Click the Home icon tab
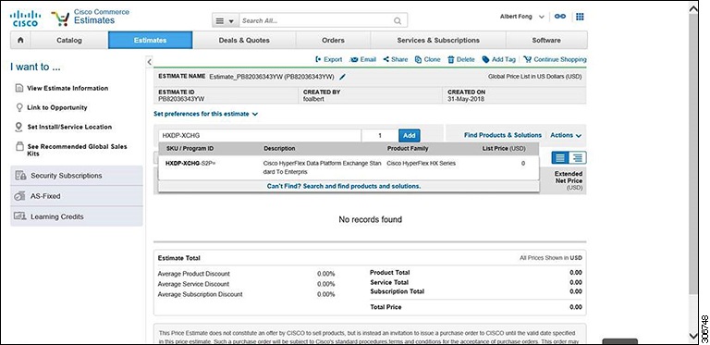The width and height of the screenshot is (710, 345). pyautogui.click(x=20, y=40)
